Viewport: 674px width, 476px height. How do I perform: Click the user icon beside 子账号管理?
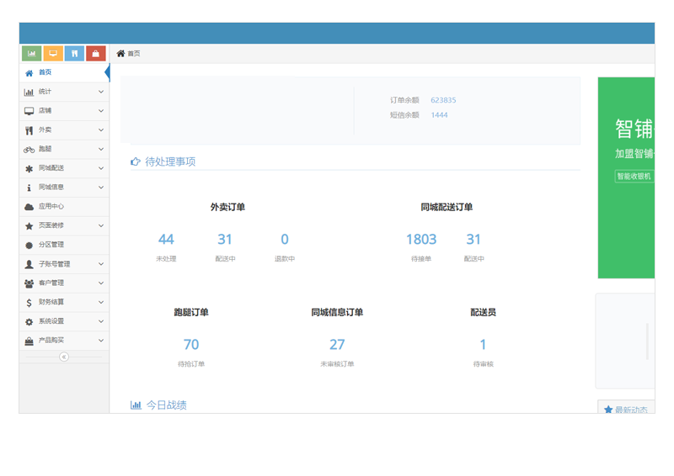point(29,264)
